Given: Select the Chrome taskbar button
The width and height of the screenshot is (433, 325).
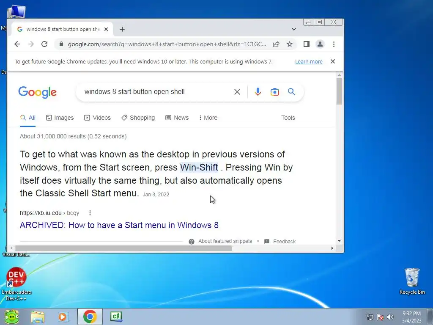Looking at the screenshot, I should (90, 317).
